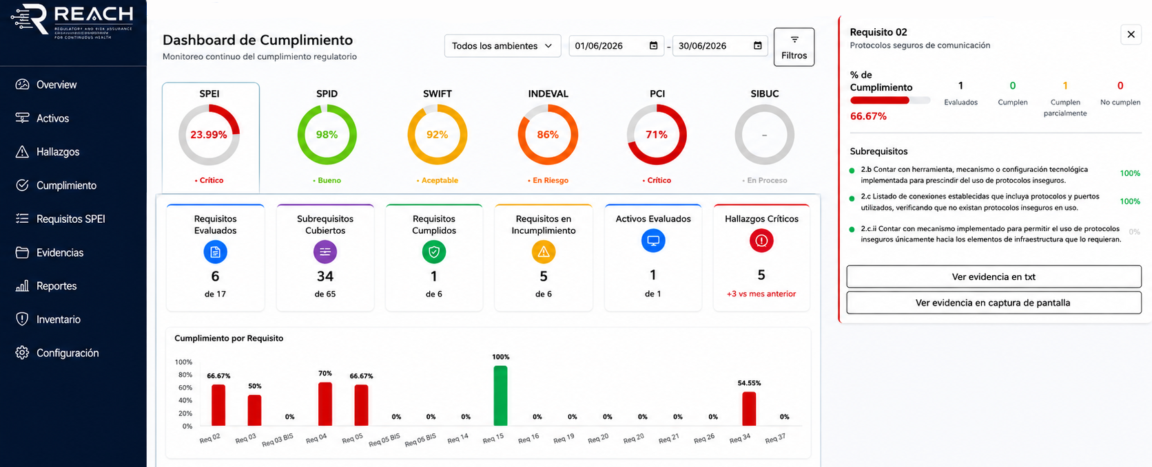
Task: Click the 'Dashboard de Cumplimiento' heading
Action: click(x=258, y=40)
